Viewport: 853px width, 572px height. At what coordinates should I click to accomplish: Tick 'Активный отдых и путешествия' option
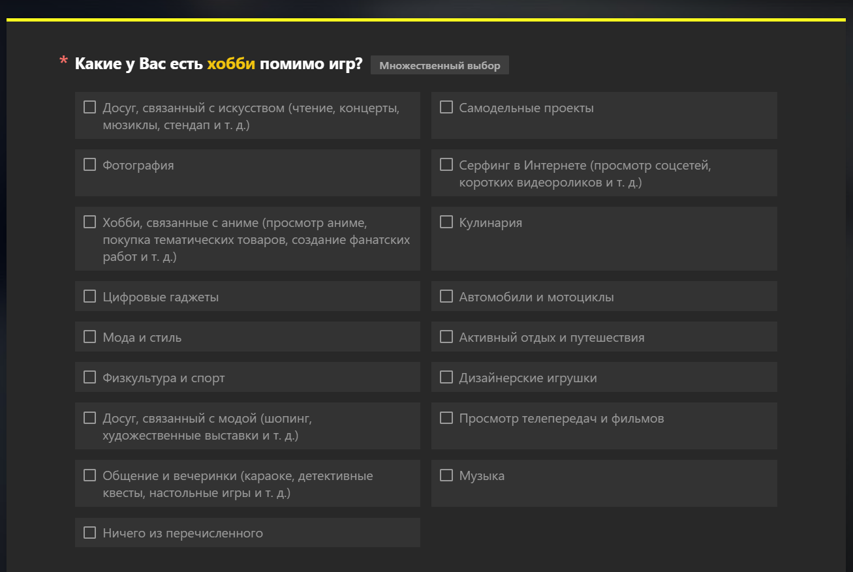pyautogui.click(x=446, y=337)
